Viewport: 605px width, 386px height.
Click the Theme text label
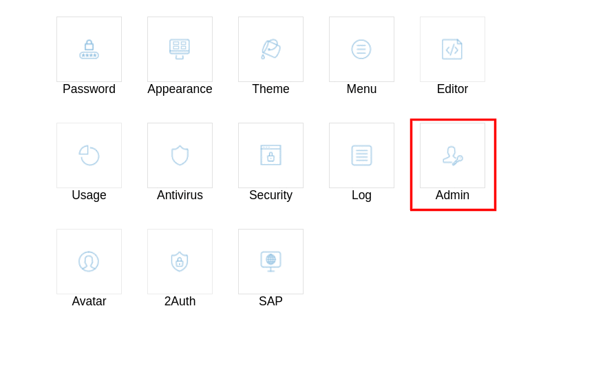271,89
